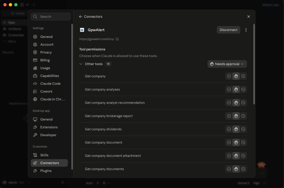Open Skills under Customize

click(x=49, y=155)
